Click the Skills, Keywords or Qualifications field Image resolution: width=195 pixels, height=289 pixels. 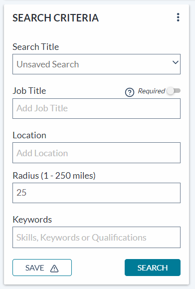click(96, 237)
